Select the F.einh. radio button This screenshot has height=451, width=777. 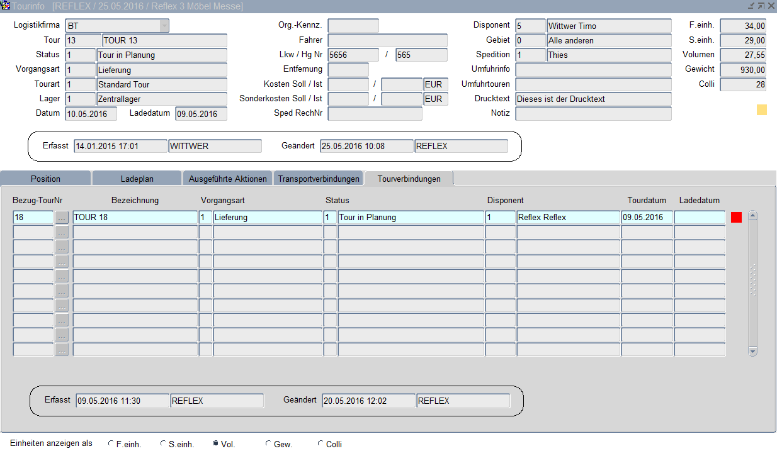pos(111,444)
